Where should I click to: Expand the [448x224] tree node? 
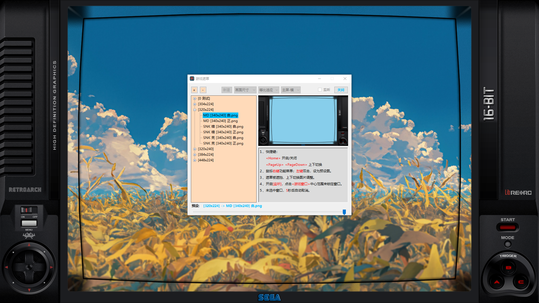195,160
